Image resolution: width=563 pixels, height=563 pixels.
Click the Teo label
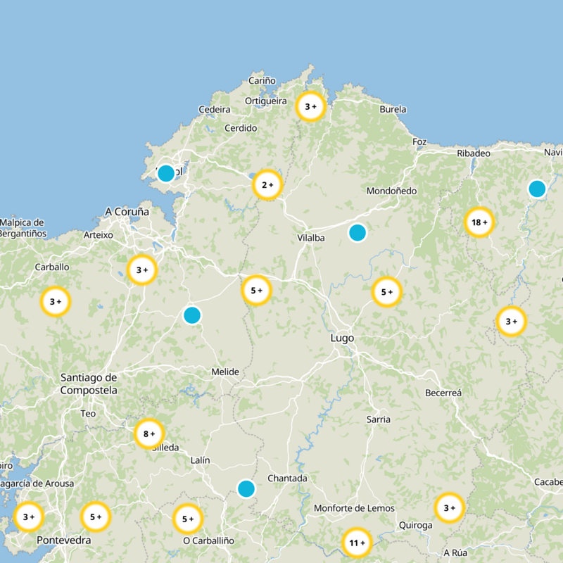[x=88, y=414]
